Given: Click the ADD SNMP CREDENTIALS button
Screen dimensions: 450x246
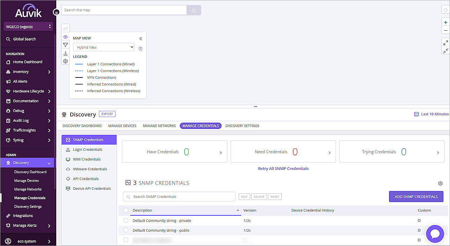Looking at the screenshot, I should 416,196.
